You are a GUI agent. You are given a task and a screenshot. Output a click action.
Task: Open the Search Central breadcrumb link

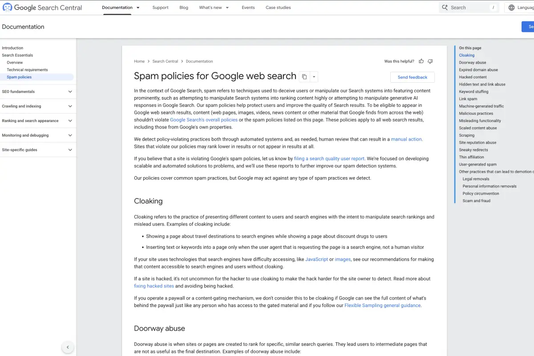[x=165, y=61]
